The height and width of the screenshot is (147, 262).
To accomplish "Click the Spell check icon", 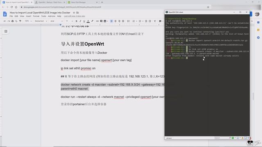I will point(16,21).
